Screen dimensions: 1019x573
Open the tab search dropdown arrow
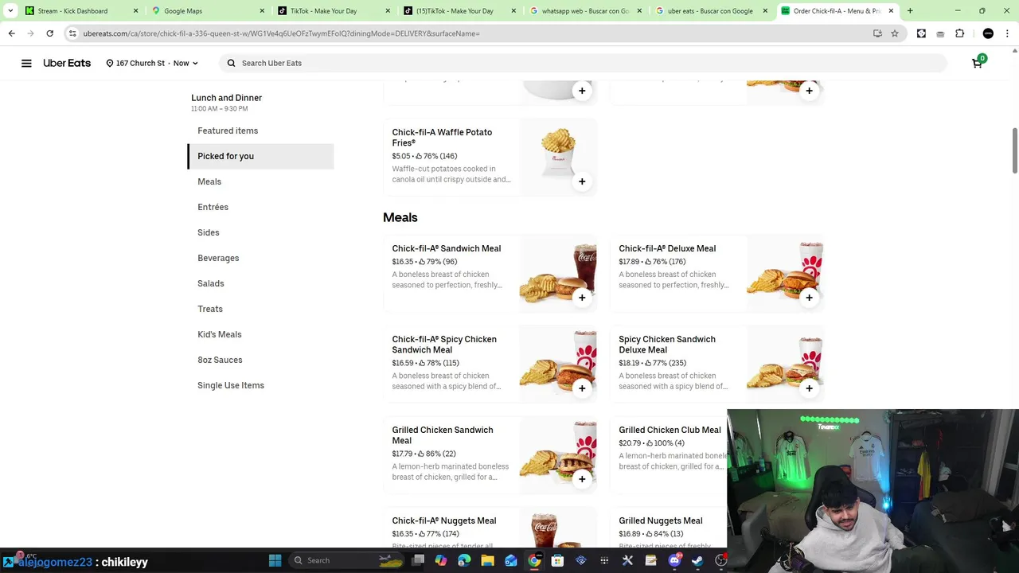[10, 11]
